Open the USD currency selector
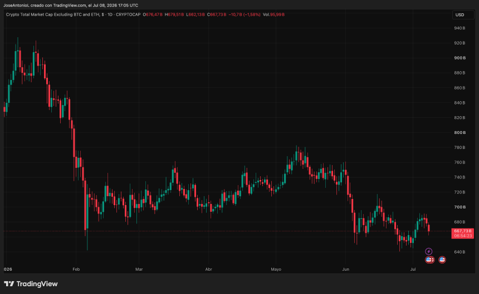The height and width of the screenshot is (294, 479). (463, 14)
